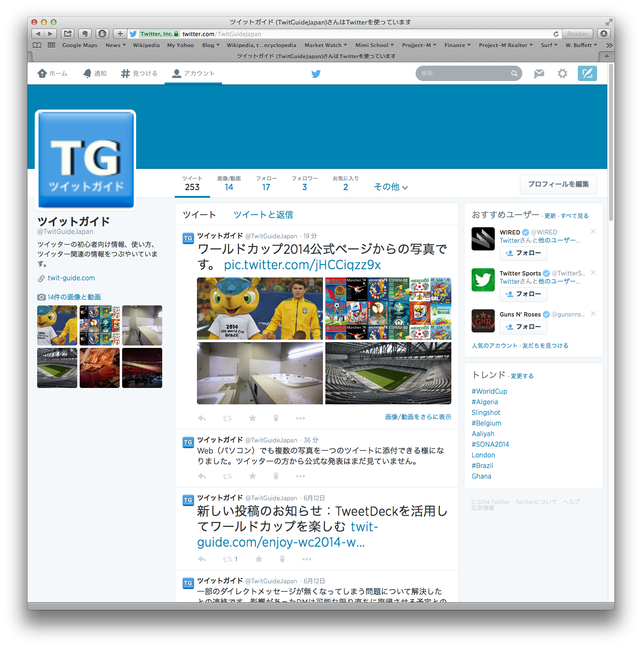Open the Finance bookmarks dropdown
This screenshot has width=642, height=648.
[x=458, y=45]
